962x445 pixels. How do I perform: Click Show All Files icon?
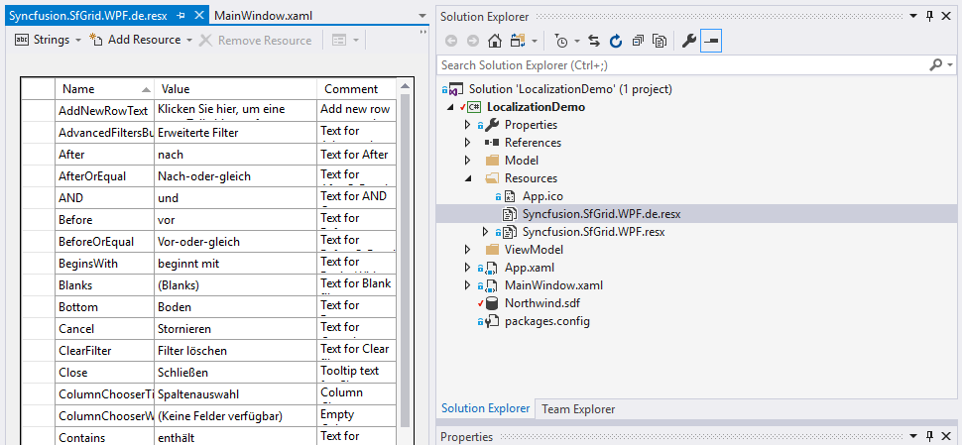coord(660,41)
